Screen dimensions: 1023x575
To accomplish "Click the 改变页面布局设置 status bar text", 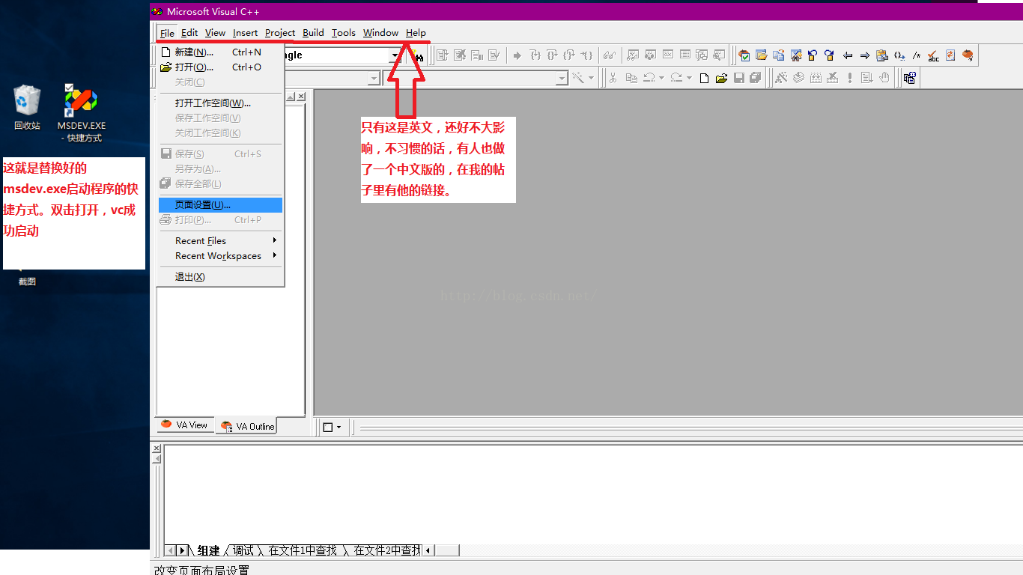I will (x=201, y=570).
